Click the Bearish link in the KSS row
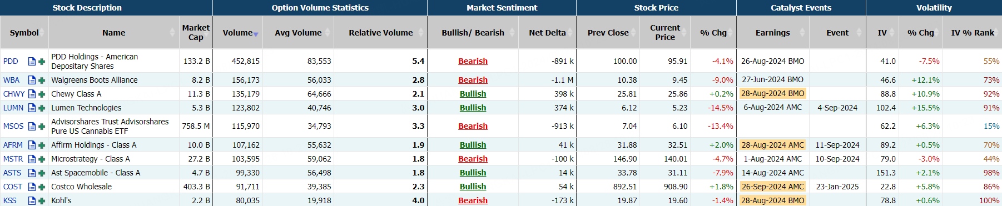The height and width of the screenshot is (206, 1002). pyautogui.click(x=473, y=200)
